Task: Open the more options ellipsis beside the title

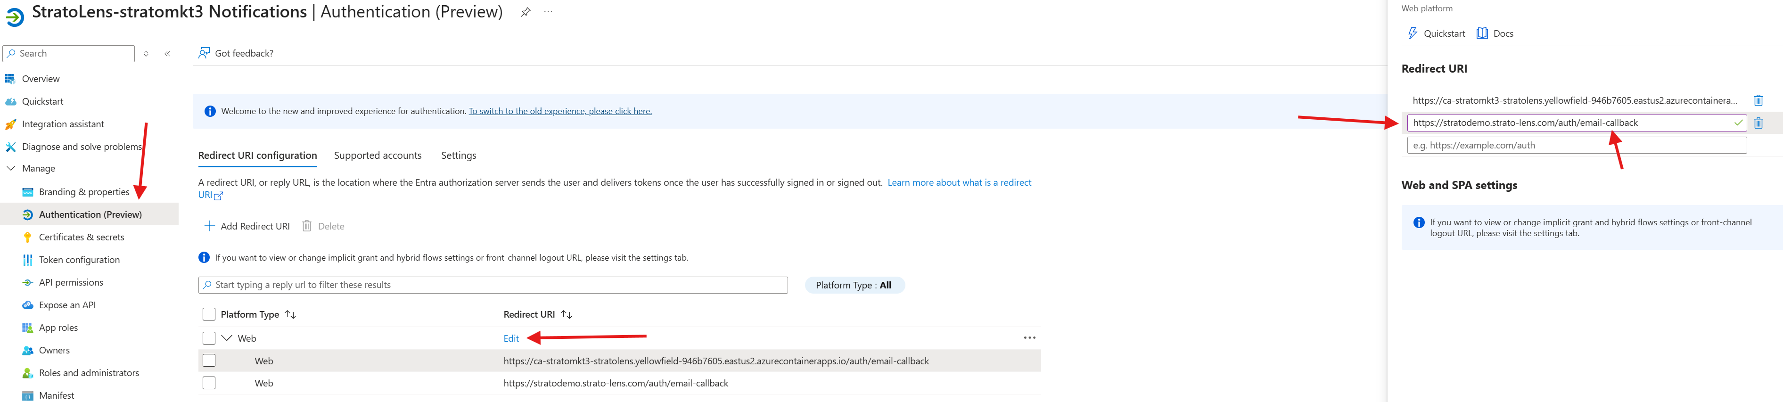Action: click(x=548, y=12)
